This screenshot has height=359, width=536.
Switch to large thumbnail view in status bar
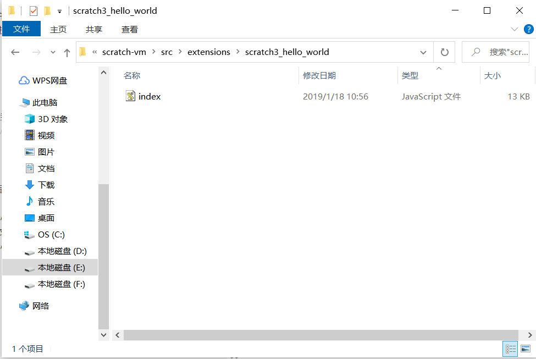click(x=526, y=349)
